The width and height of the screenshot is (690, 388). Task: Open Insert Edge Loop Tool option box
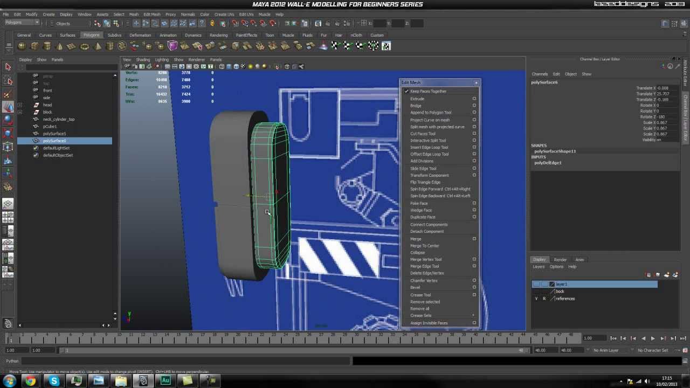click(474, 147)
